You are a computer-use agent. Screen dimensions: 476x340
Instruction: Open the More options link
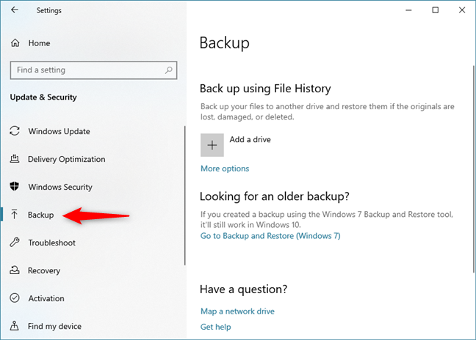coord(225,169)
